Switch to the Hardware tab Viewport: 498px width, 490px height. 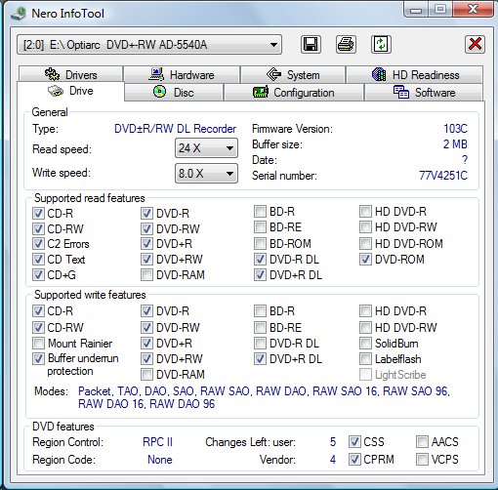tap(182, 75)
